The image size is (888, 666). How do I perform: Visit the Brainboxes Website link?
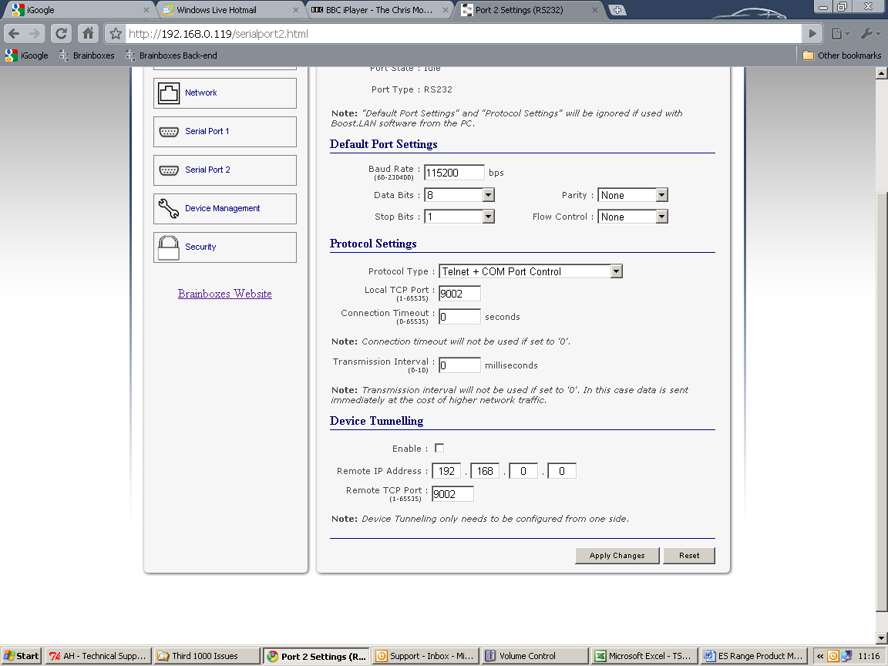(224, 294)
